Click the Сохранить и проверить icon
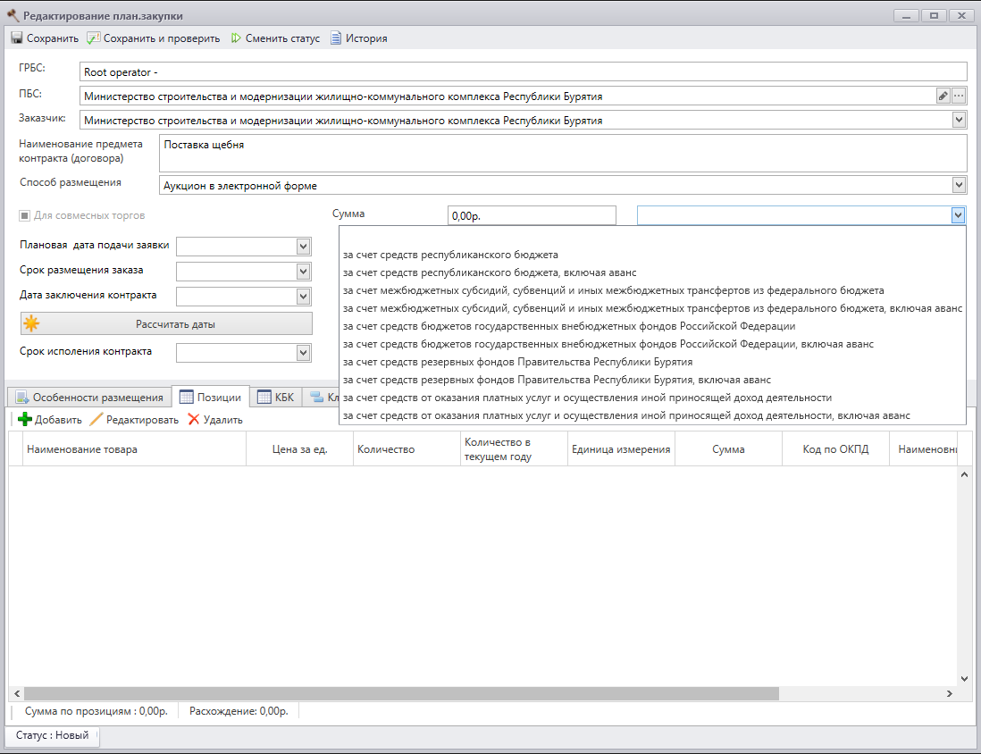981x754 pixels. coord(93,38)
